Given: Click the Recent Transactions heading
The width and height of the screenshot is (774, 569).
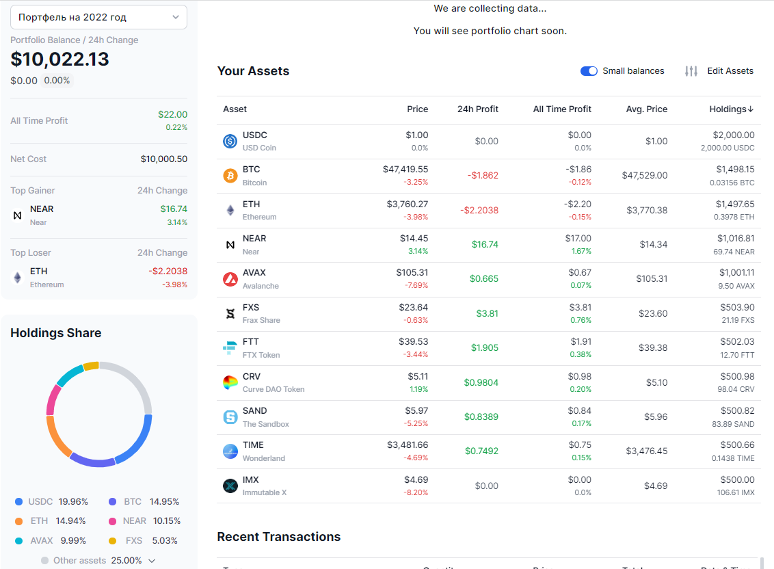Looking at the screenshot, I should coord(279,537).
